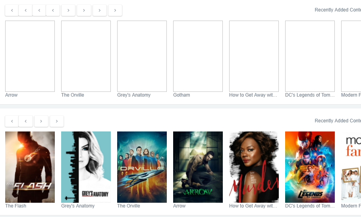
Task: Click DC's Legends title under the blank poster
Action: [x=310, y=95]
